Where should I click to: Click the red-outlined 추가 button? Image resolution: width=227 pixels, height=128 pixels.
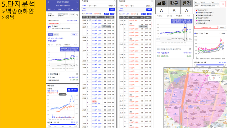[222, 4]
